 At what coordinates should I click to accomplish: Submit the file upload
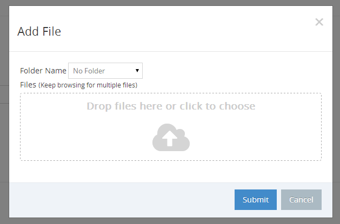coord(256,200)
